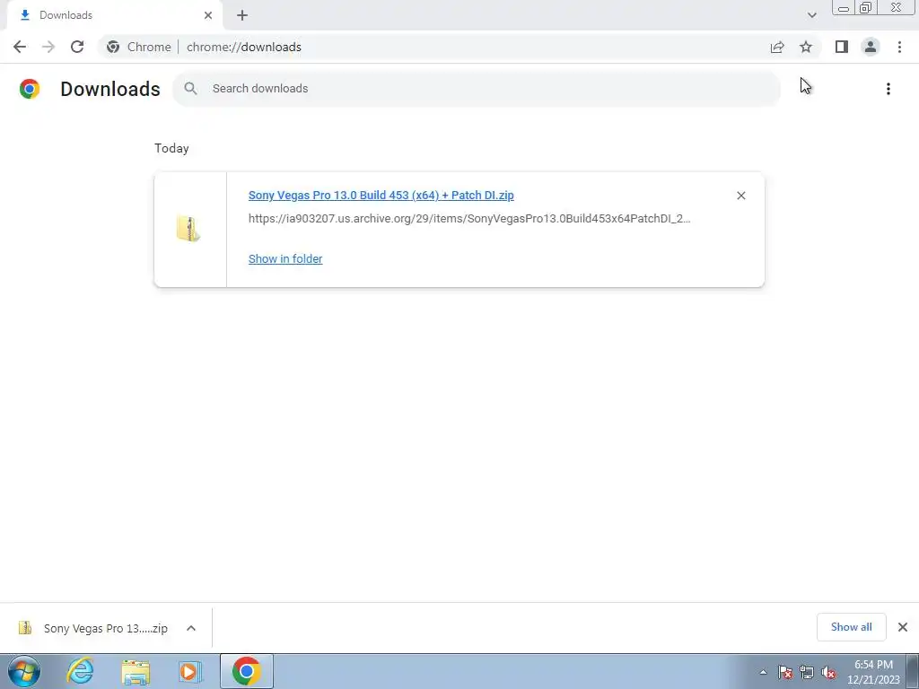Click the browser forward arrow
Viewport: 919px width, 689px height.
(48, 47)
